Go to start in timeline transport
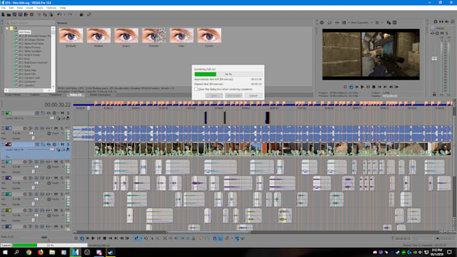This screenshot has height=257, width=457. tap(110, 238)
